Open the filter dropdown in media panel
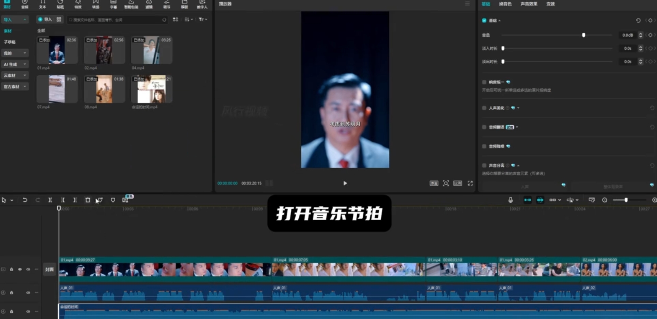This screenshot has height=319, width=657. click(x=202, y=19)
